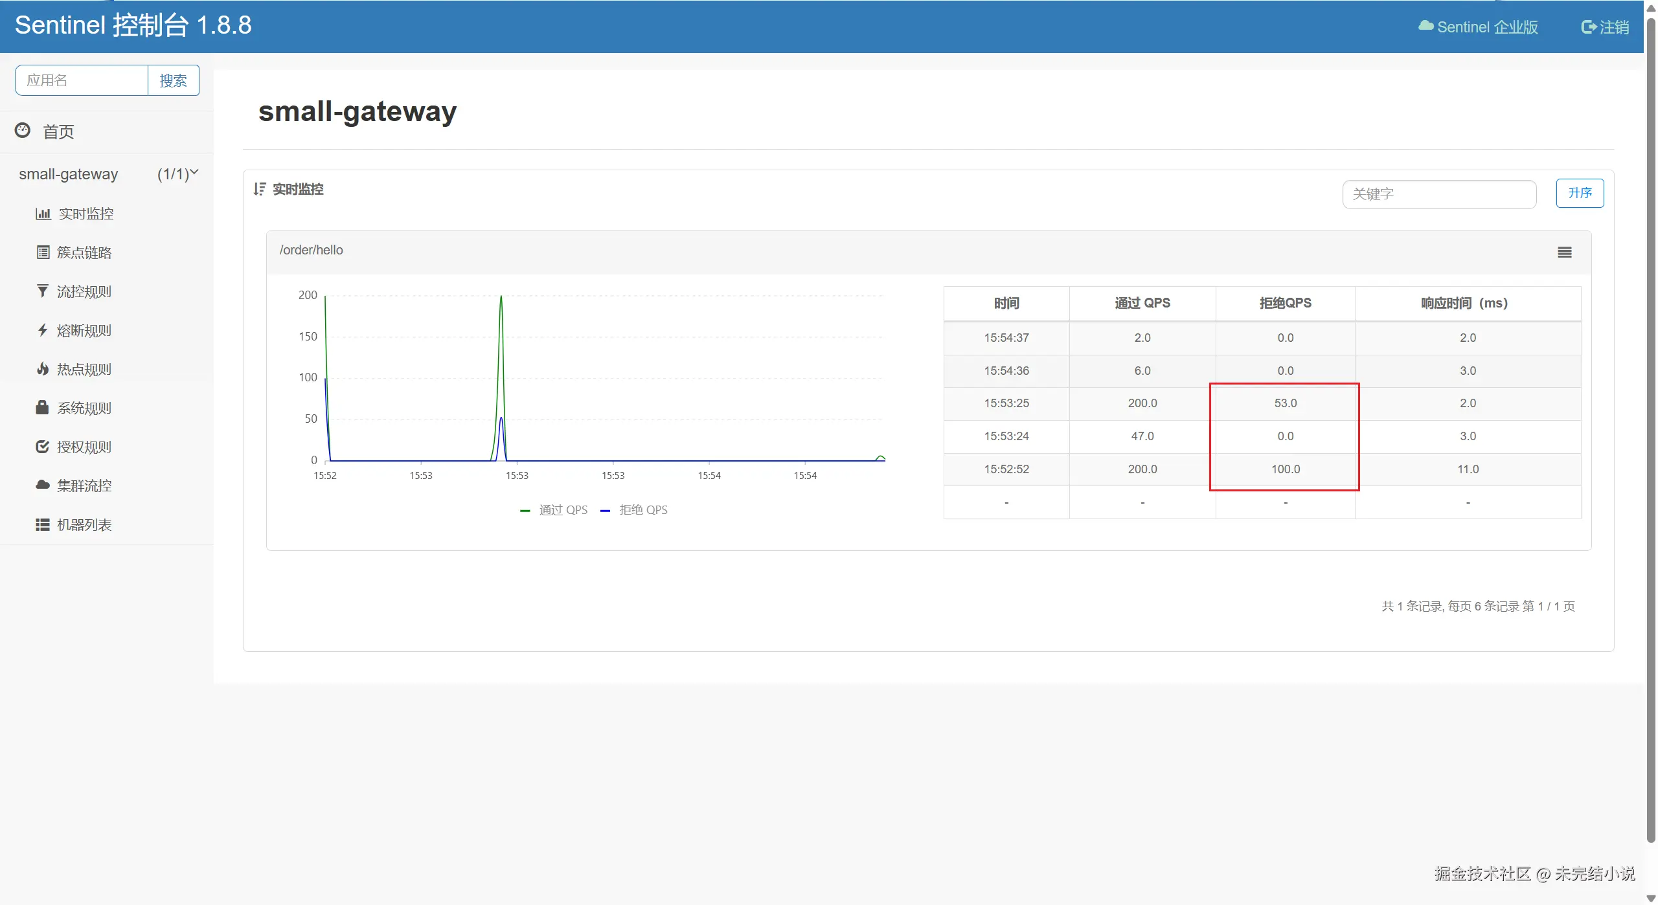Click 注销 to log out
Image resolution: width=1658 pixels, height=905 pixels.
[1605, 27]
